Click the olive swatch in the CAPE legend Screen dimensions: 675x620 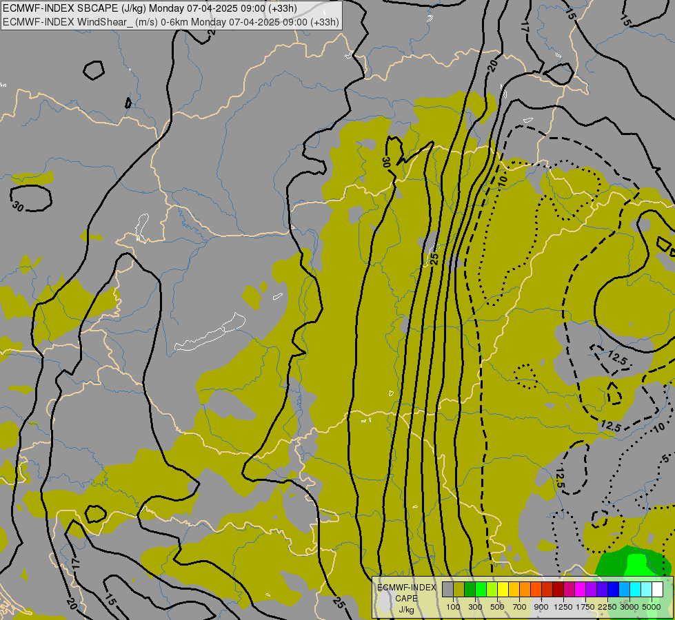coord(459,589)
